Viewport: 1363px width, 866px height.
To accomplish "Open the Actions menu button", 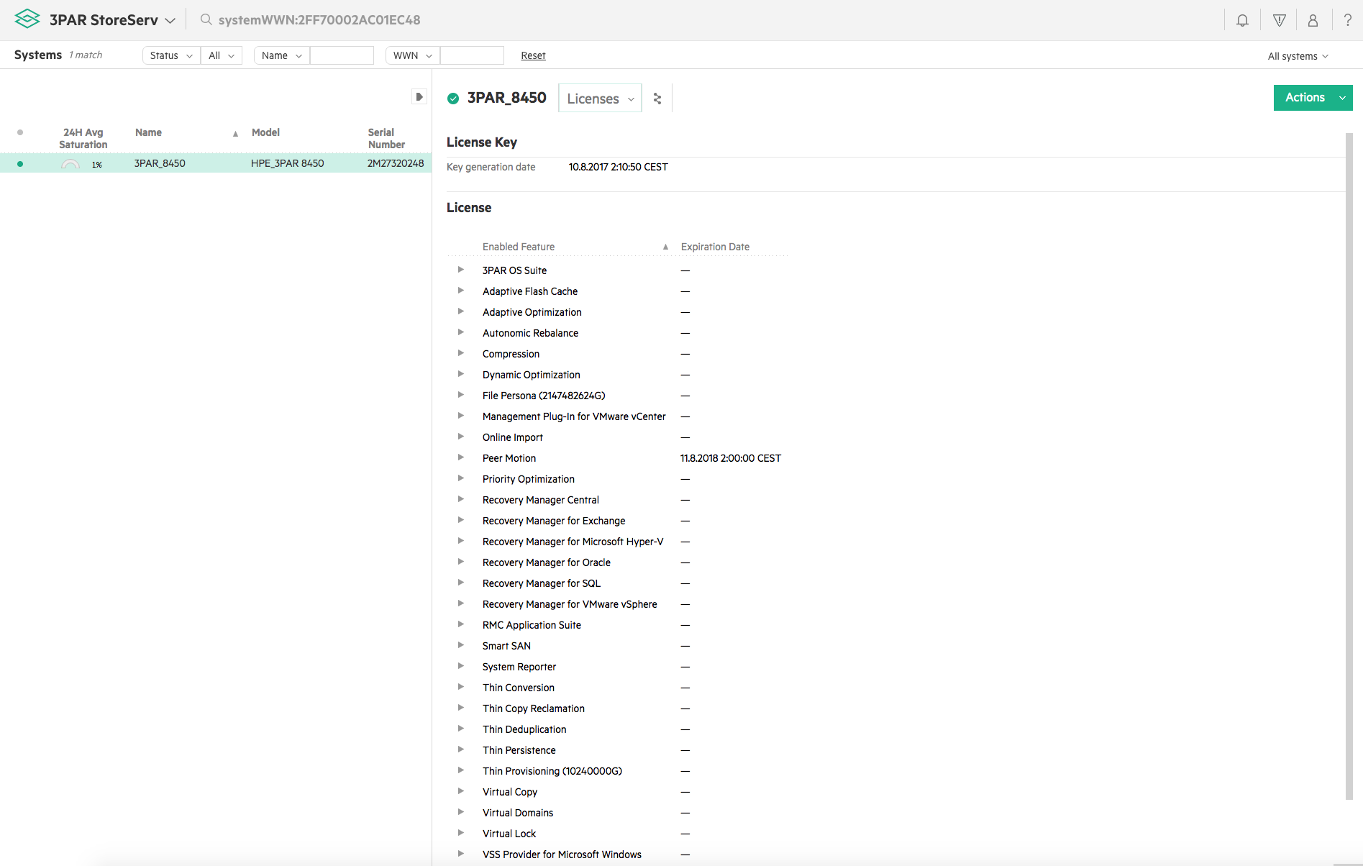I will pyautogui.click(x=1313, y=98).
